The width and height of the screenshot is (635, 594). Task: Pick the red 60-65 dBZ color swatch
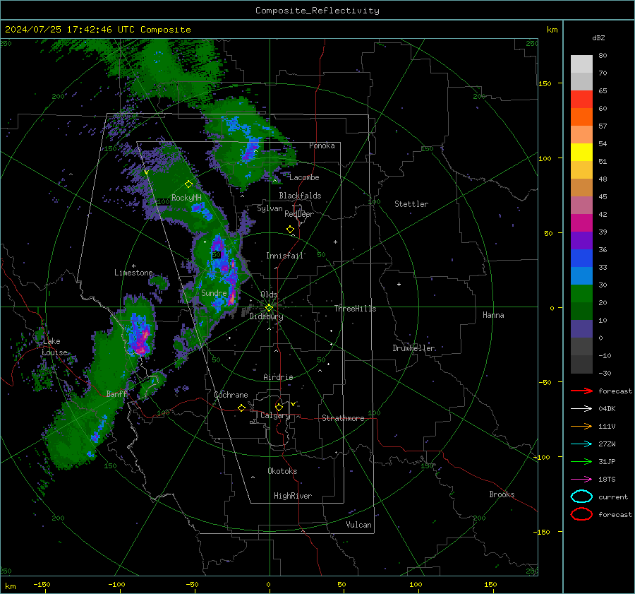coord(581,100)
